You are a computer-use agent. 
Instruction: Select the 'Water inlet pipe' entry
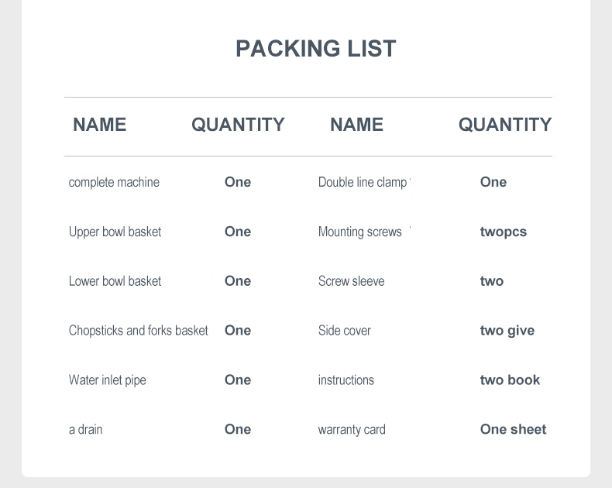[107, 380]
